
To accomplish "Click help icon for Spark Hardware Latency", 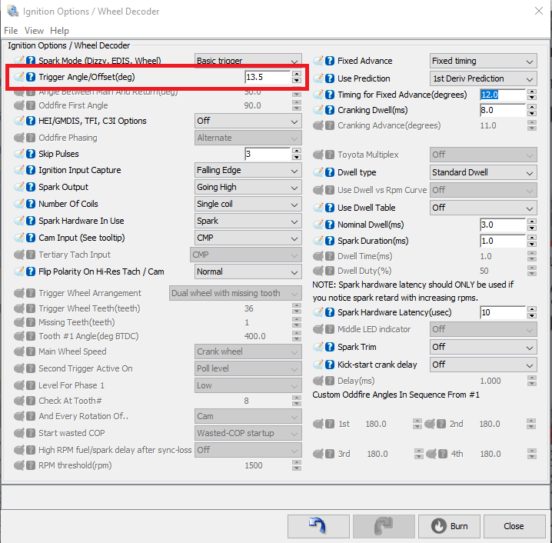I will (x=330, y=312).
